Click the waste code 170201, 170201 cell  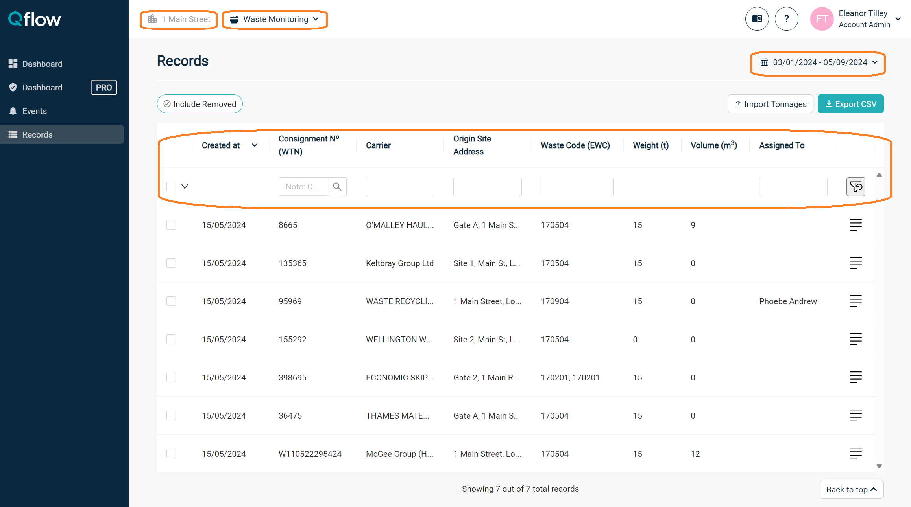click(570, 378)
